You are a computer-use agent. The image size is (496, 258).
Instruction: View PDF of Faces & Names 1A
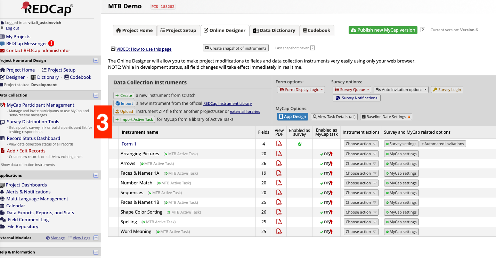click(x=279, y=173)
